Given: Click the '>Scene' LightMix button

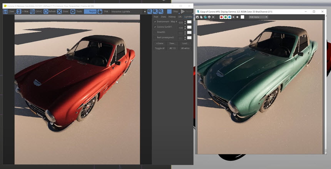Looking at the screenshot, I should (160, 43).
